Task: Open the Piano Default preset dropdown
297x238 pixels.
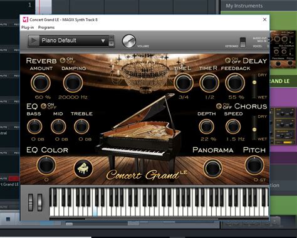Action: [73, 41]
